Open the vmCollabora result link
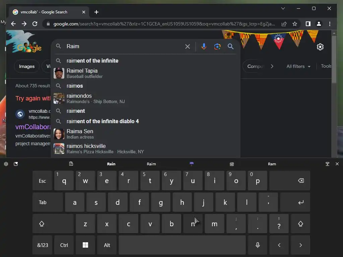 (33, 127)
